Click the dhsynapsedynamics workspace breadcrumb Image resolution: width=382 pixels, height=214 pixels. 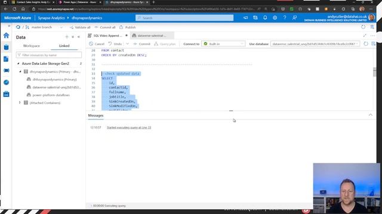[x=87, y=18]
